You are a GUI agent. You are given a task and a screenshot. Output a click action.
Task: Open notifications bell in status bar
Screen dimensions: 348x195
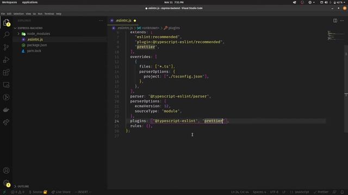(x=342, y=192)
